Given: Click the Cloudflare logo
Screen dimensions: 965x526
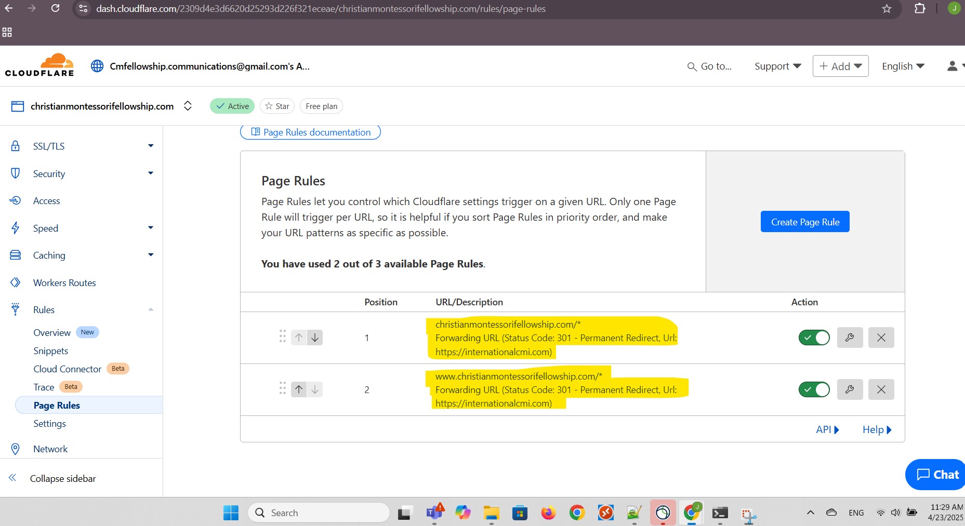Looking at the screenshot, I should [x=39, y=65].
